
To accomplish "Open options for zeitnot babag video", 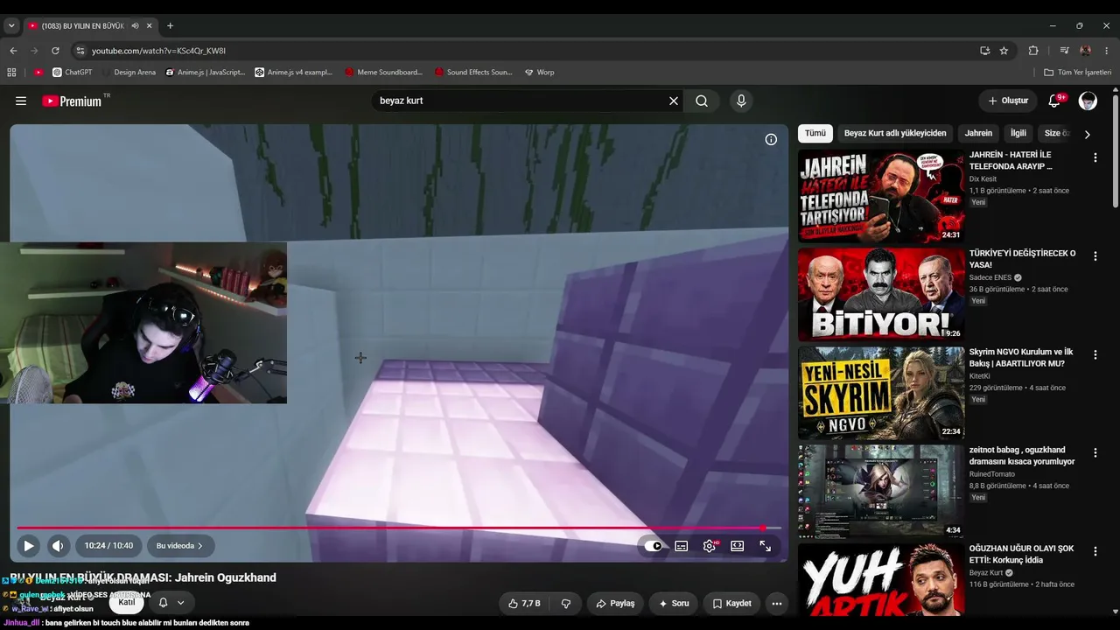I will point(1095,453).
